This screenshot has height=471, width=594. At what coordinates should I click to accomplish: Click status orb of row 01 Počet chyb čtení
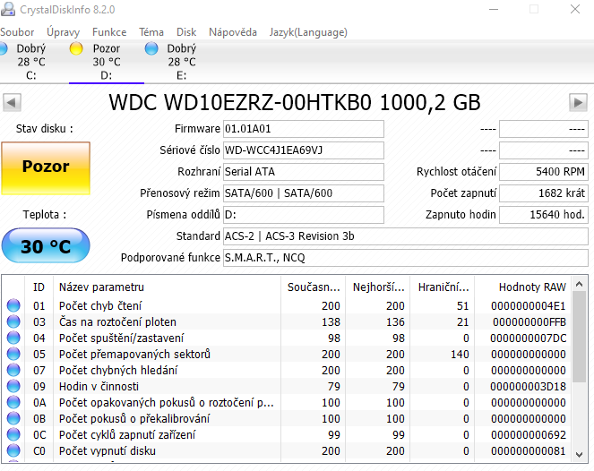13,305
